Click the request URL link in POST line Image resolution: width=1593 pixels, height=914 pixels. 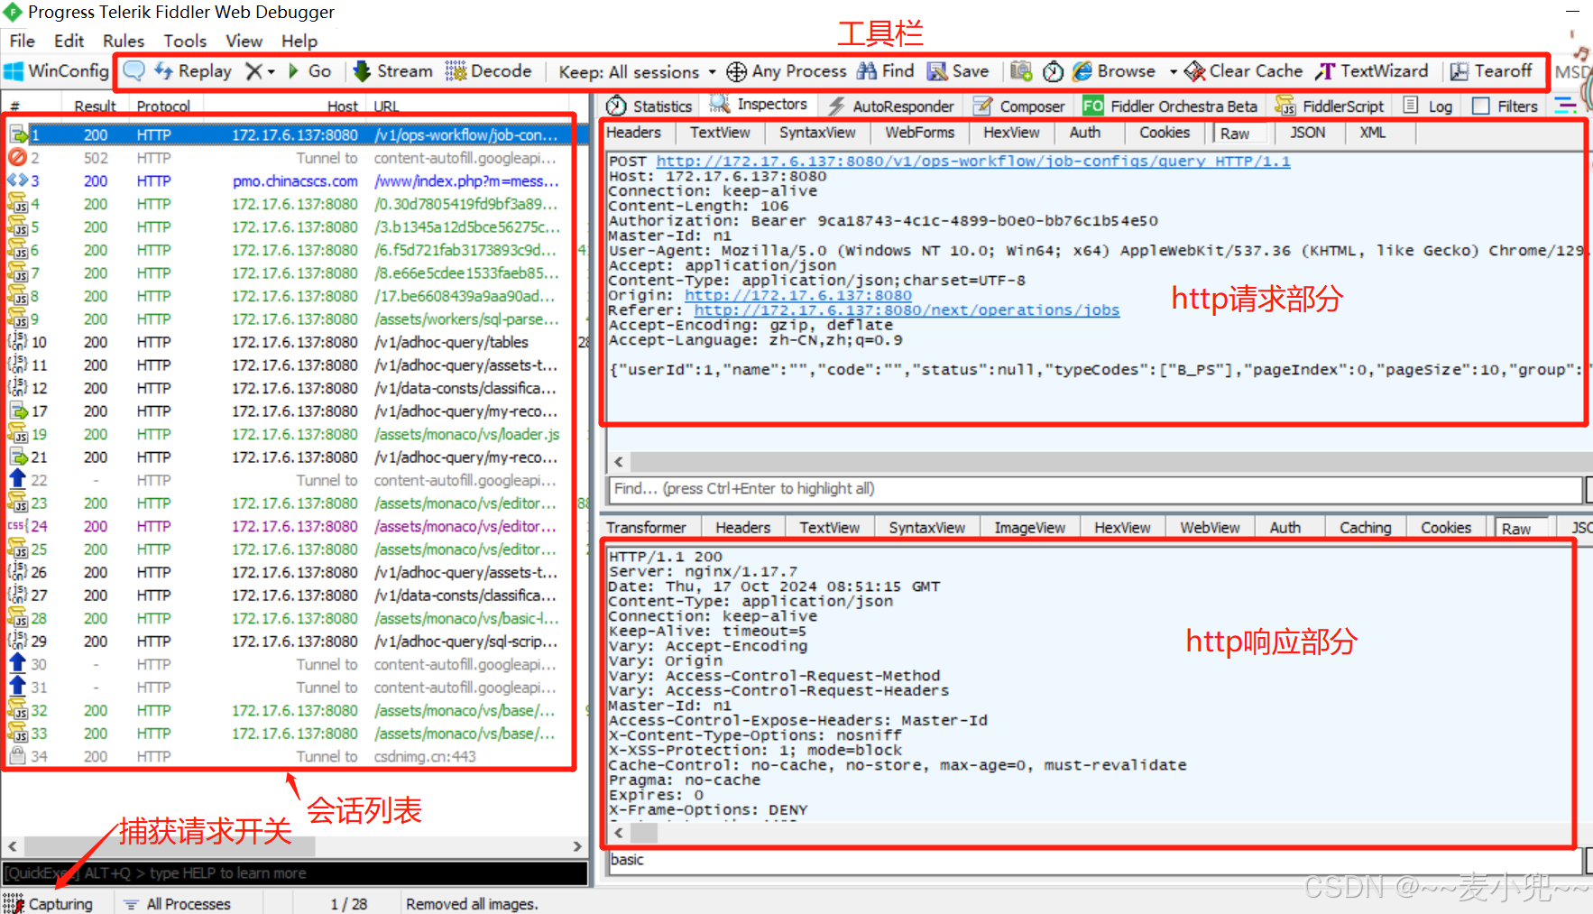click(x=973, y=162)
